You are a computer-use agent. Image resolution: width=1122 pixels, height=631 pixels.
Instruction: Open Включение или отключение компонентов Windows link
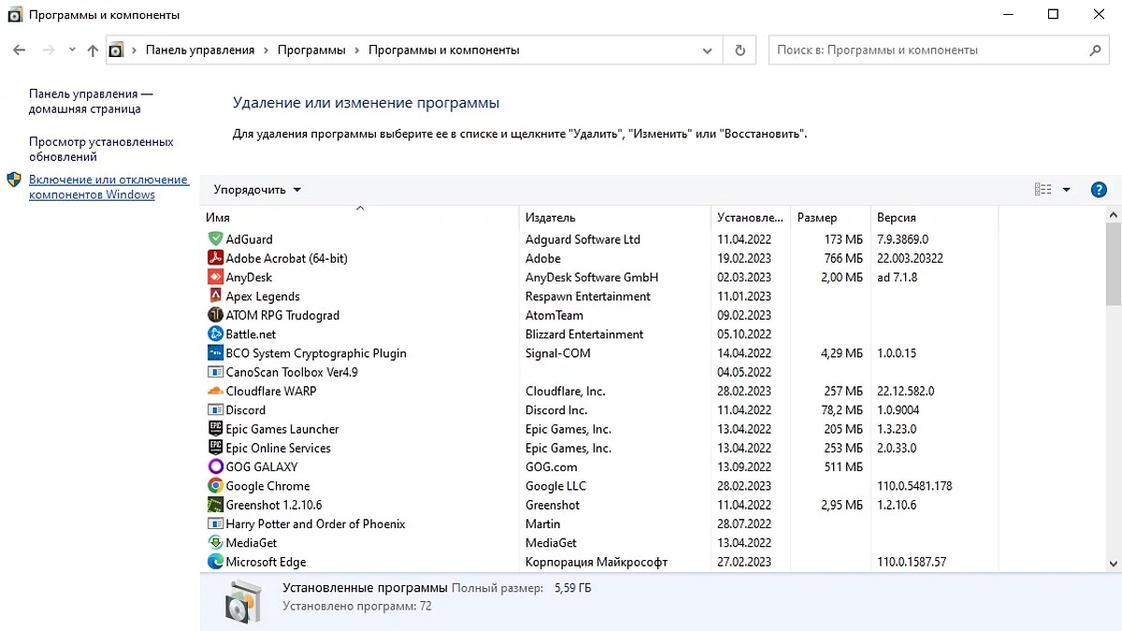(108, 187)
